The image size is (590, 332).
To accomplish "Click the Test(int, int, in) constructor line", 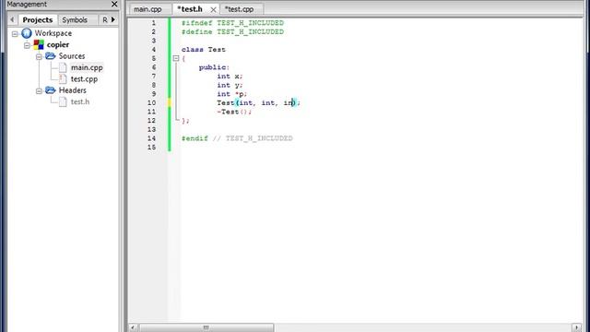I will pyautogui.click(x=258, y=102).
